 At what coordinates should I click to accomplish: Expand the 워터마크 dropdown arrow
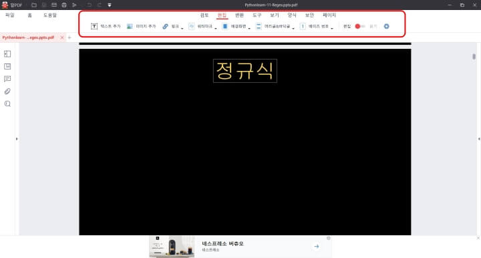point(216,28)
